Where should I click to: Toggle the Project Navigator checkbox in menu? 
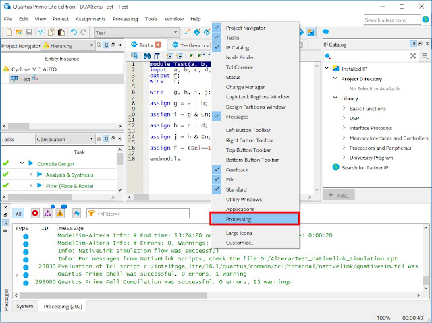217,28
